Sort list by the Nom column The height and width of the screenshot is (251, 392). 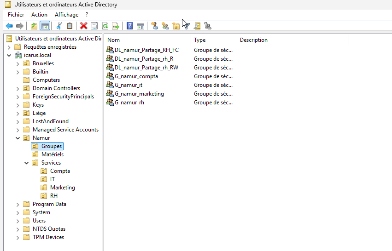[x=148, y=40]
